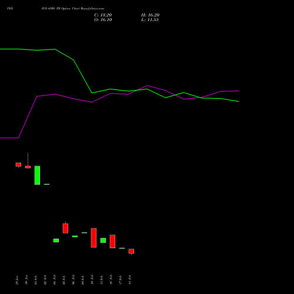Select the 09 Feb date label
This screenshot has height=294, width=294.
(83, 280)
